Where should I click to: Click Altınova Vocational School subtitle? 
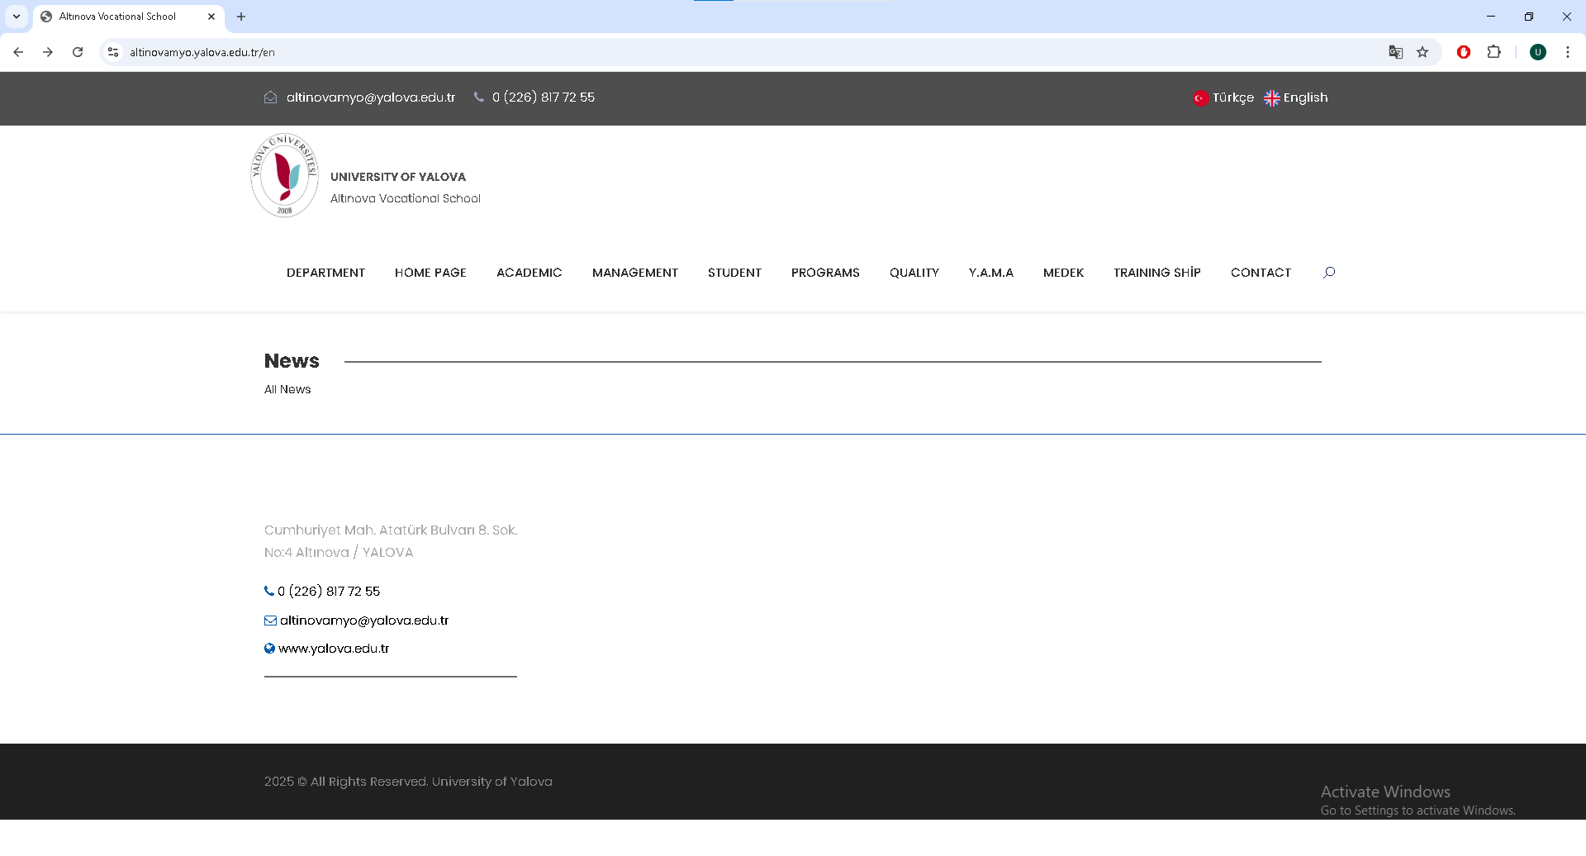pos(406,198)
